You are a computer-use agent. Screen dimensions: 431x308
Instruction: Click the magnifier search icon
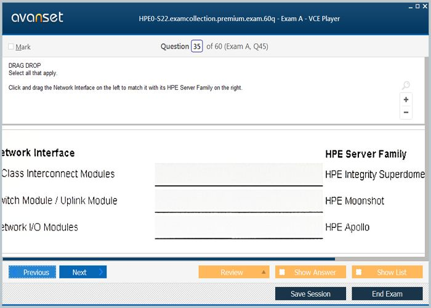pos(406,85)
